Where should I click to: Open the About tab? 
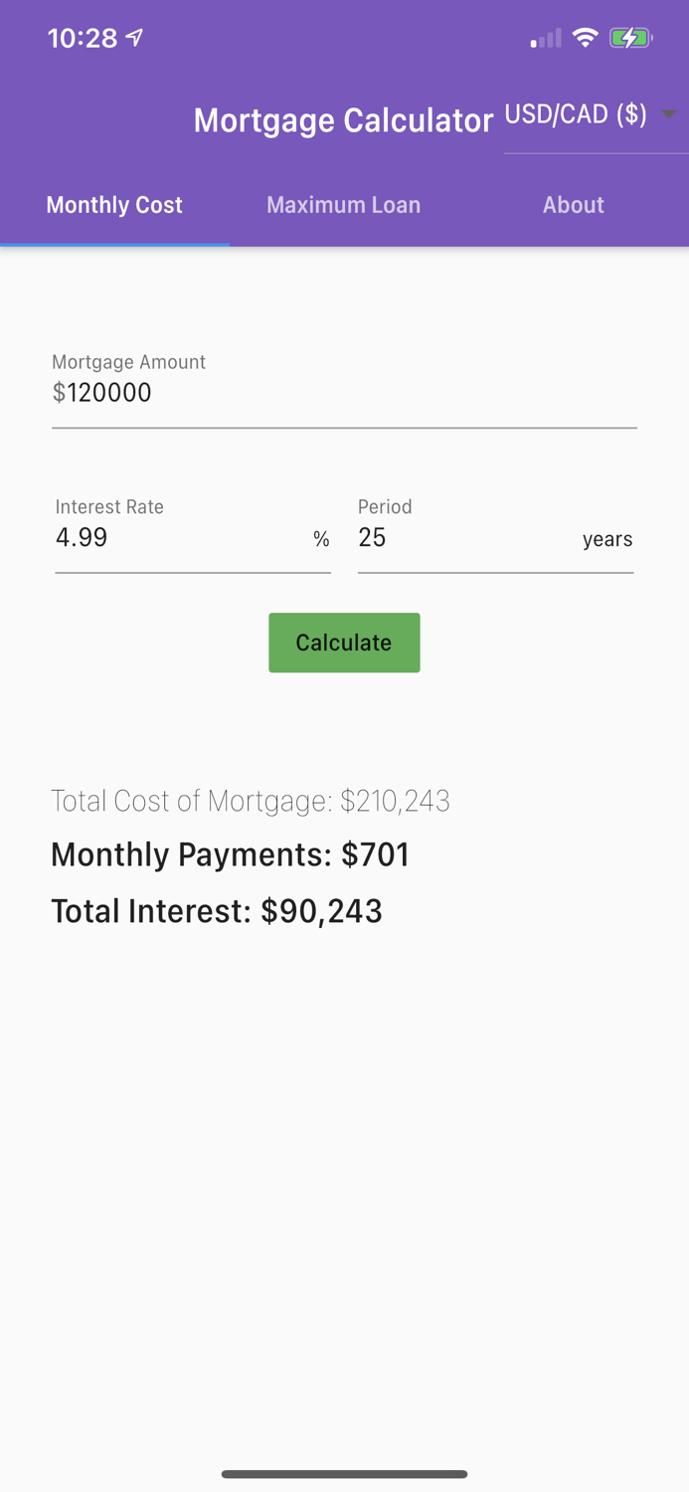click(x=574, y=205)
